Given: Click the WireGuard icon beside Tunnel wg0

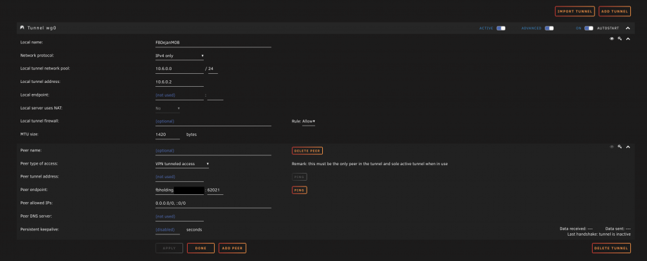Looking at the screenshot, I should pos(22,28).
